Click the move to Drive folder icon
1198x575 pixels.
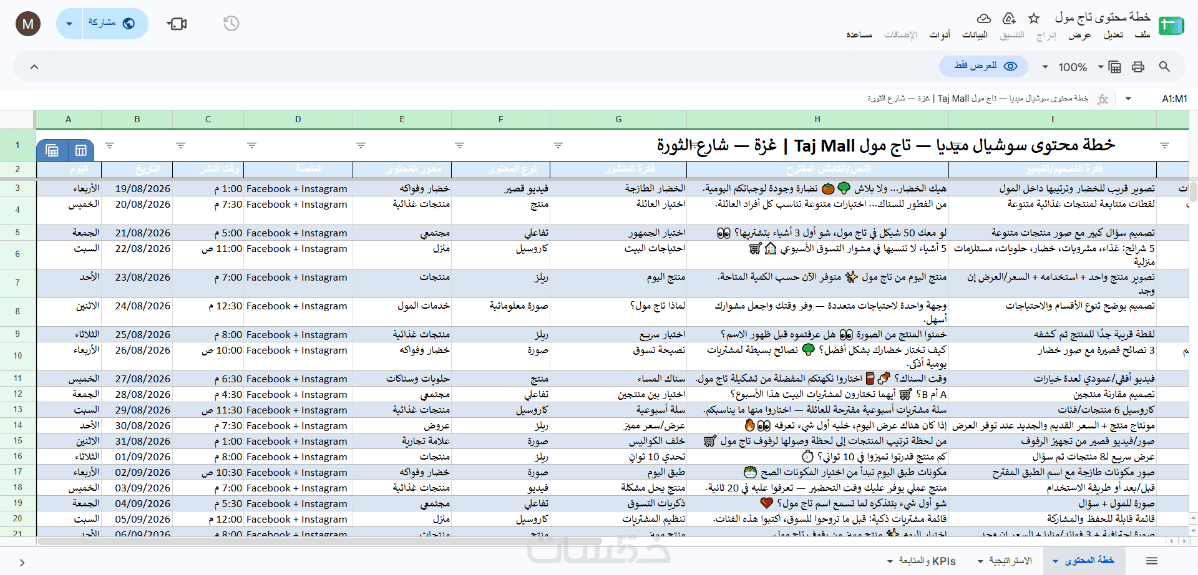(x=1009, y=18)
